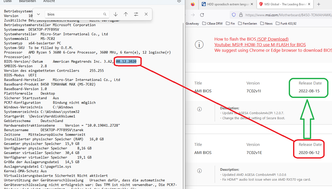This screenshot has width=332, height=189.
Task: Click info icon beside 7C02v1E description
Action: (x=199, y=170)
